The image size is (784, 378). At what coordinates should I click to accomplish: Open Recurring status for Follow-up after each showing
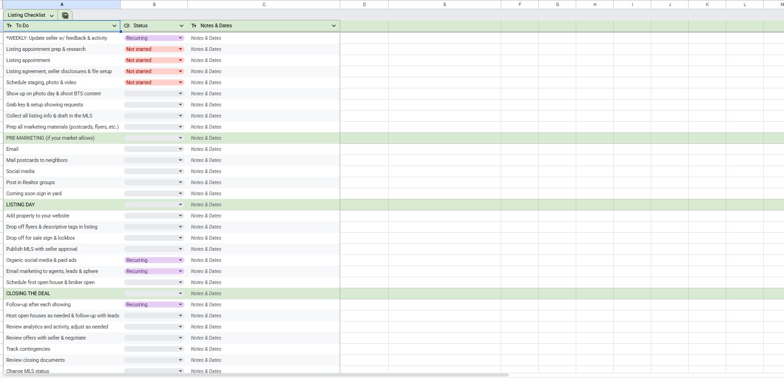tap(154, 304)
